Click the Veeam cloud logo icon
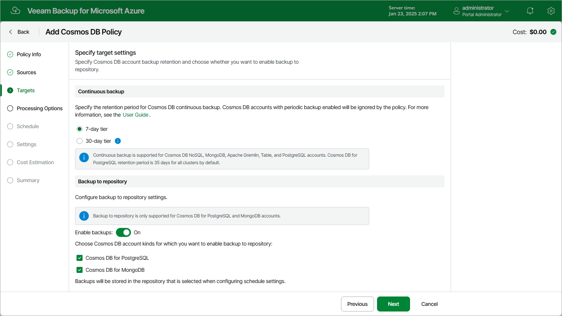Screen dimensions: 562x316 [x=15, y=10]
